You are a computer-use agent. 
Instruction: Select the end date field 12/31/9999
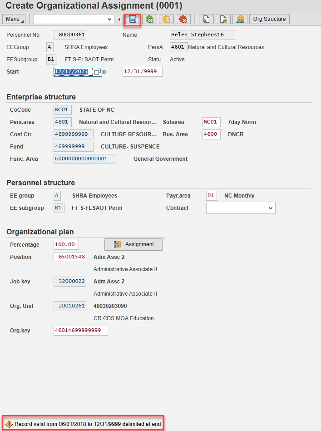142,72
